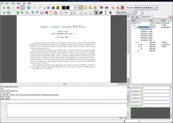Click the red books icon

pyautogui.click(x=122, y=8)
